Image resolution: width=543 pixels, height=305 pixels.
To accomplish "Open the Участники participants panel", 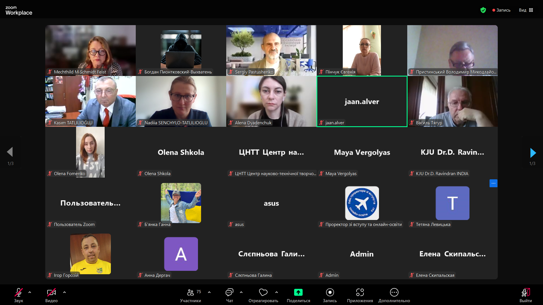I will click(191, 293).
